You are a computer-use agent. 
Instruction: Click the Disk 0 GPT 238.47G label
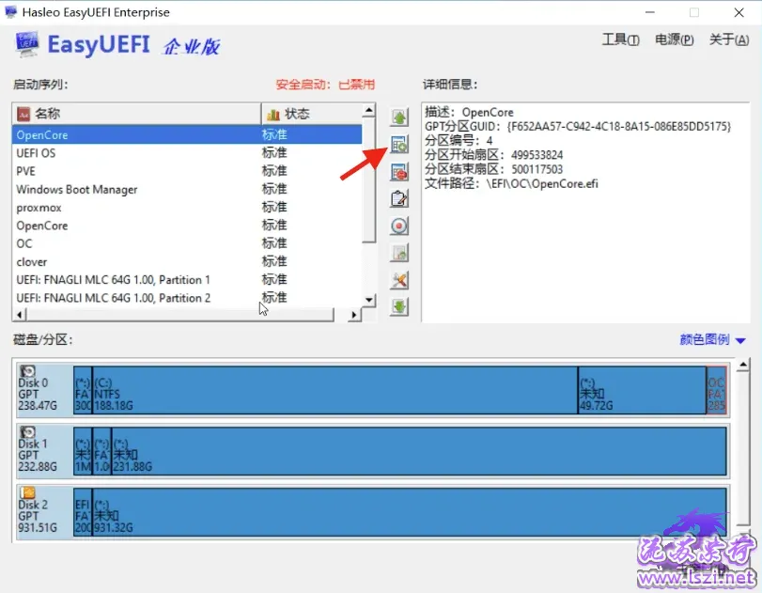(x=38, y=394)
